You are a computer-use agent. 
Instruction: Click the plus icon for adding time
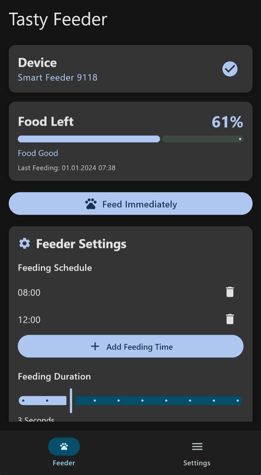(x=95, y=347)
